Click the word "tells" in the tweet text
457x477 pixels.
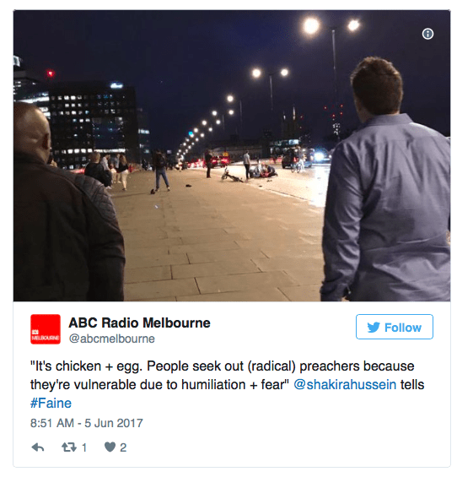click(x=412, y=384)
